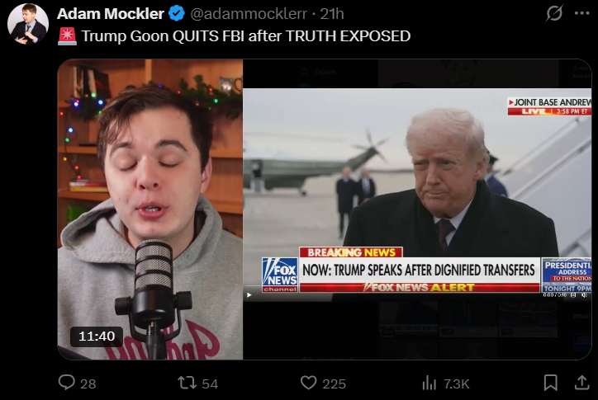This screenshot has width=598, height=400.
Task: Mute the embedded clip via speaker icon
Action: (583, 295)
